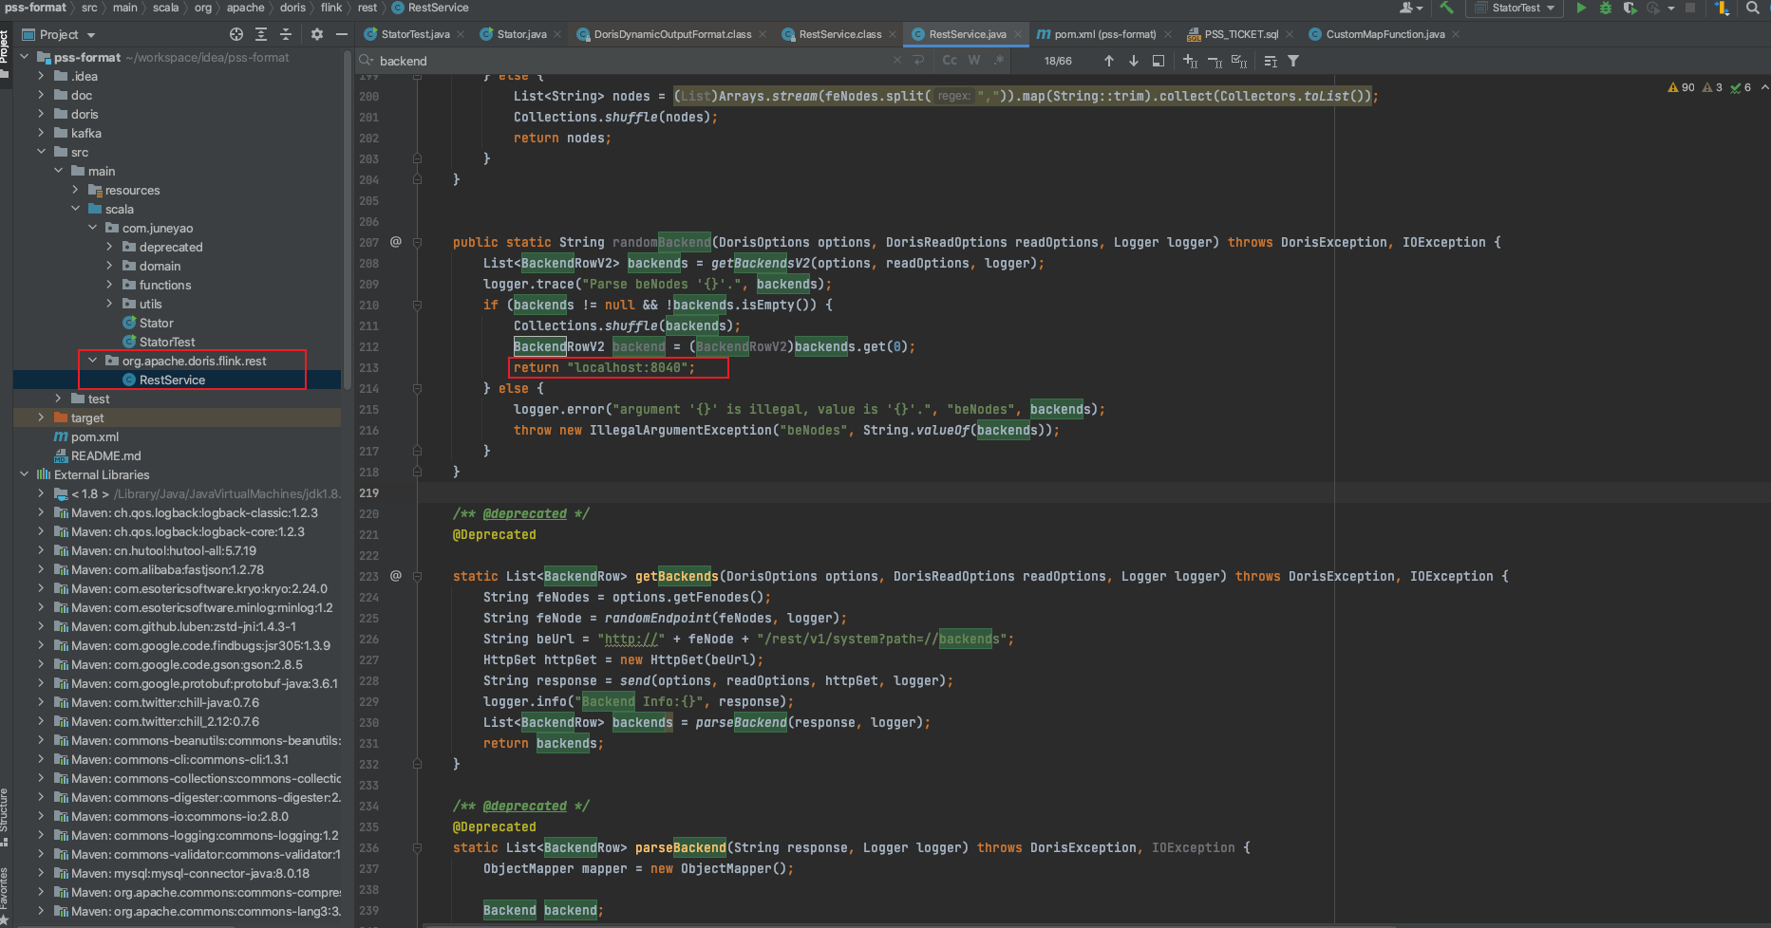Screen dimensions: 1771x928
Task: Open Project panel settings gear
Action: 317,34
